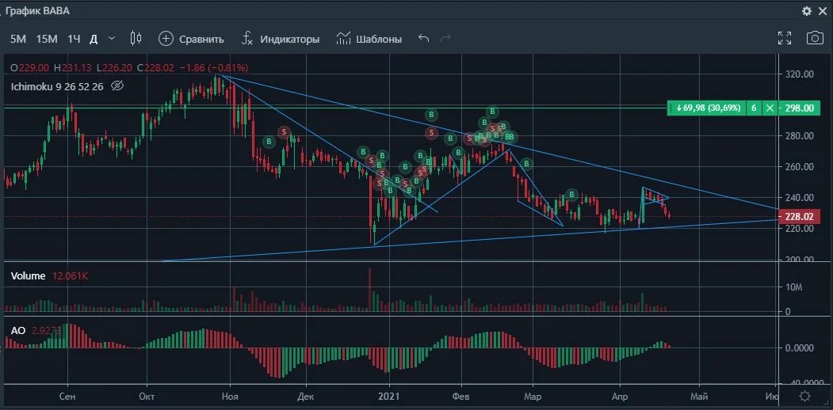The width and height of the screenshot is (833, 410).
Task: Click the Дек month label on axis
Action: point(306,397)
